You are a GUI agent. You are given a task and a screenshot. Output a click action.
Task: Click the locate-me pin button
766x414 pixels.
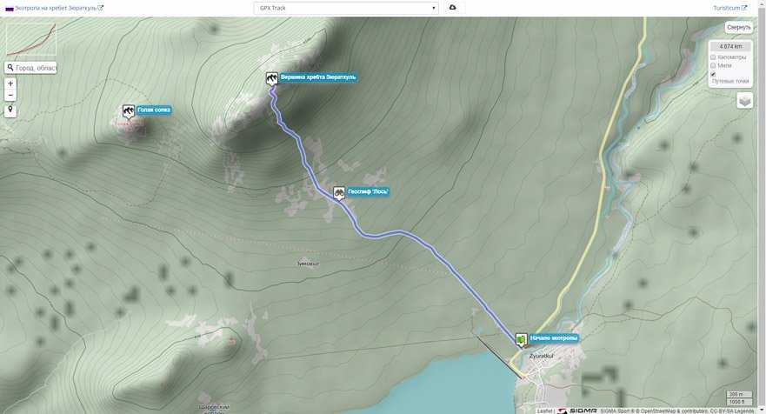click(10, 110)
